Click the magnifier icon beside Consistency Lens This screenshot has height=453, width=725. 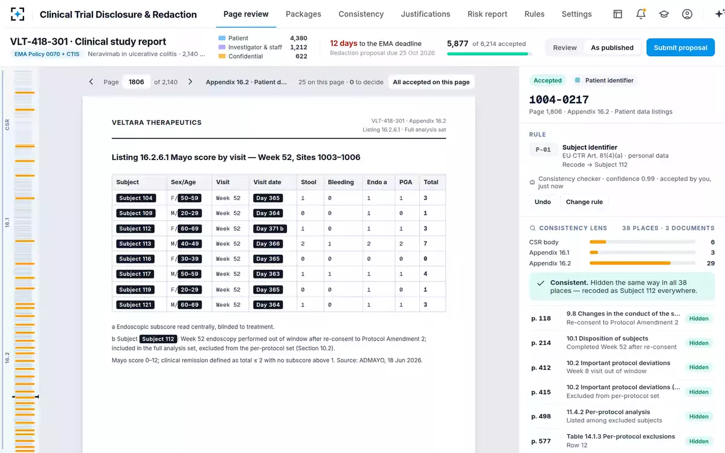coord(532,228)
